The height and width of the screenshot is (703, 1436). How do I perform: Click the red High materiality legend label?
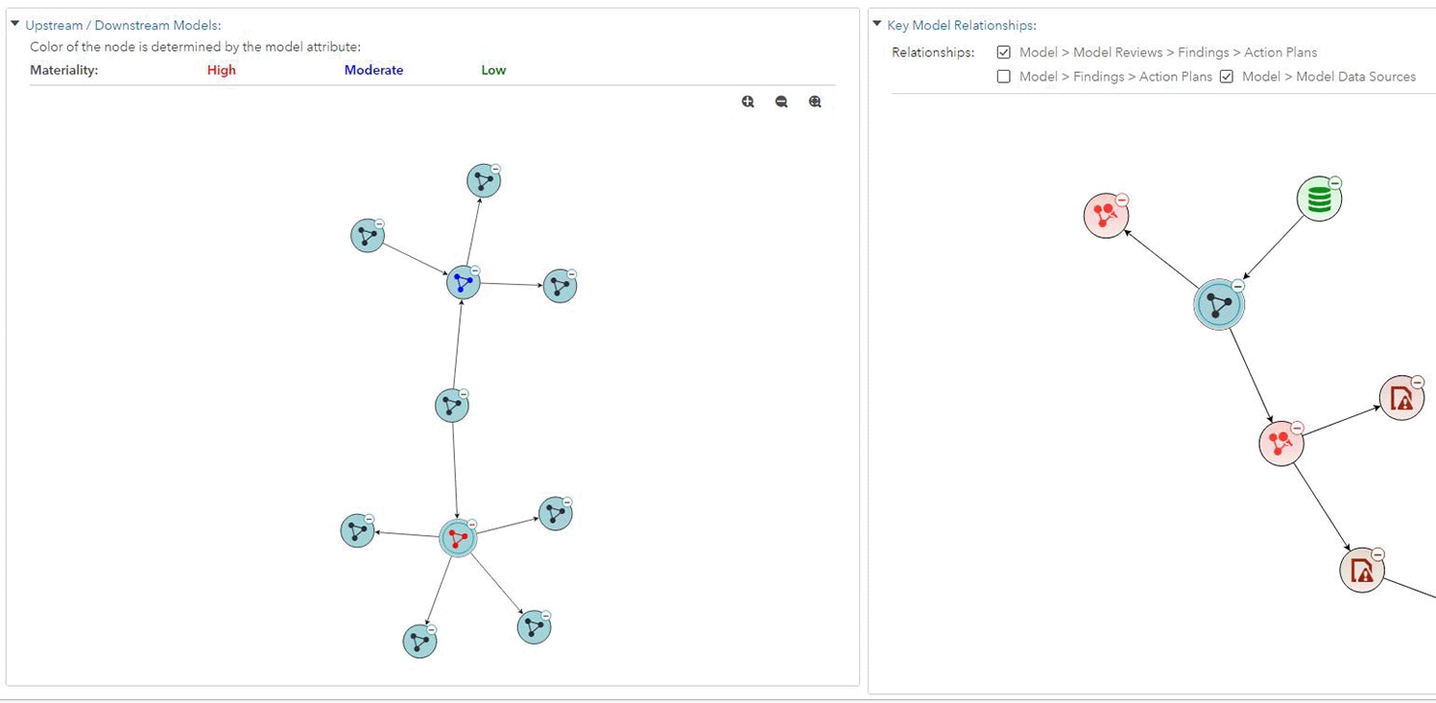[x=221, y=69]
